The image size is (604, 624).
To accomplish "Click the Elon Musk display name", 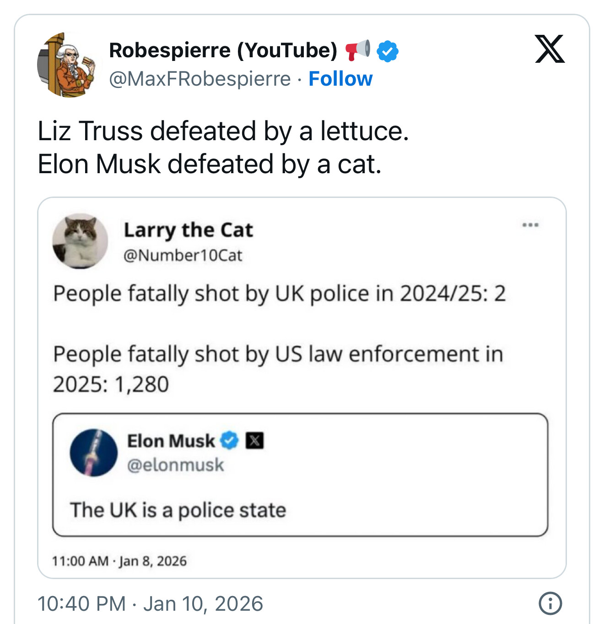I will tap(171, 441).
